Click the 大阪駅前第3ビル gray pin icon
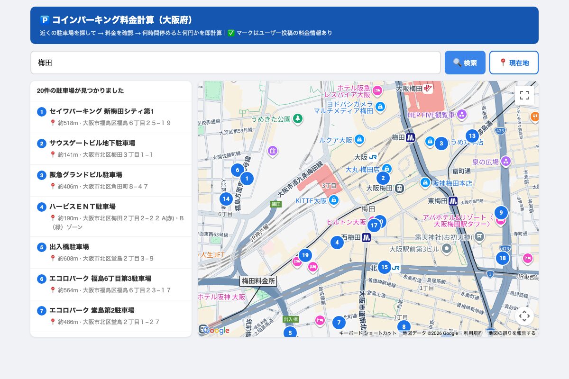 446,248
